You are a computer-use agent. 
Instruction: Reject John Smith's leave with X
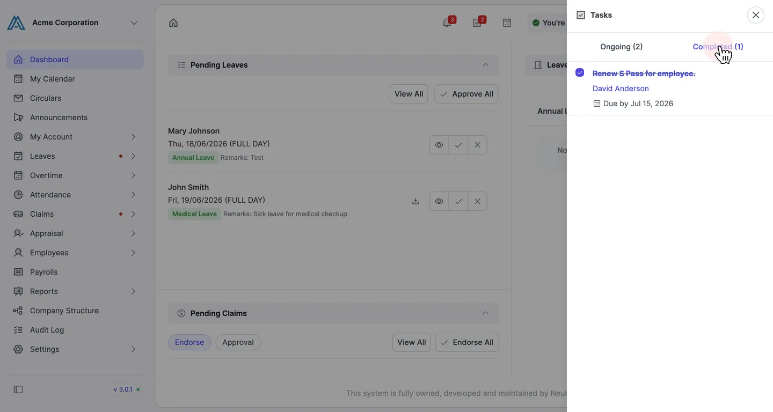coord(478,201)
